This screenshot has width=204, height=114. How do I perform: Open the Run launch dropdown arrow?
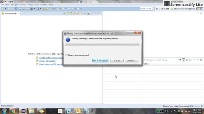coord(40,9)
